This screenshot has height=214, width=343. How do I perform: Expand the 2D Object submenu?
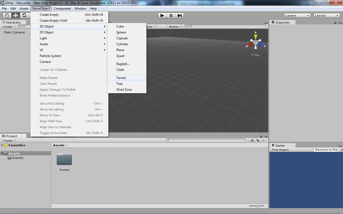[69, 32]
